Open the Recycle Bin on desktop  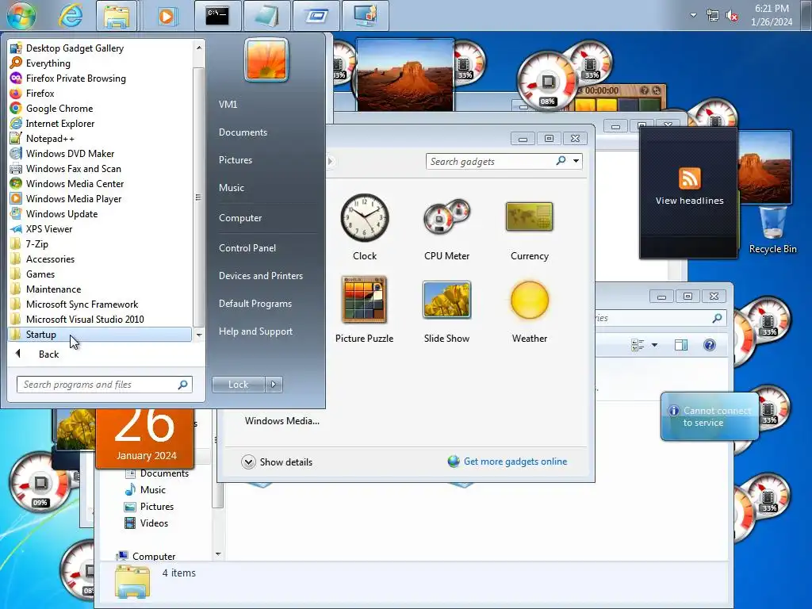point(772,231)
